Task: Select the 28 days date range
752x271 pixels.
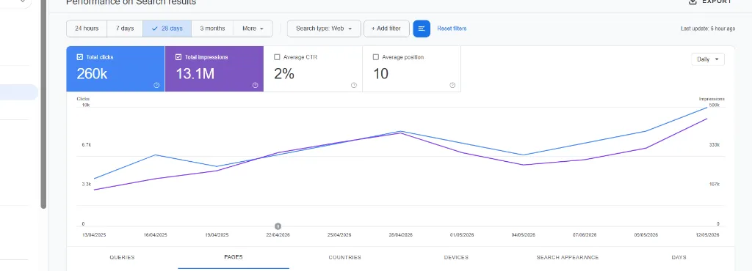Action: 167,29
